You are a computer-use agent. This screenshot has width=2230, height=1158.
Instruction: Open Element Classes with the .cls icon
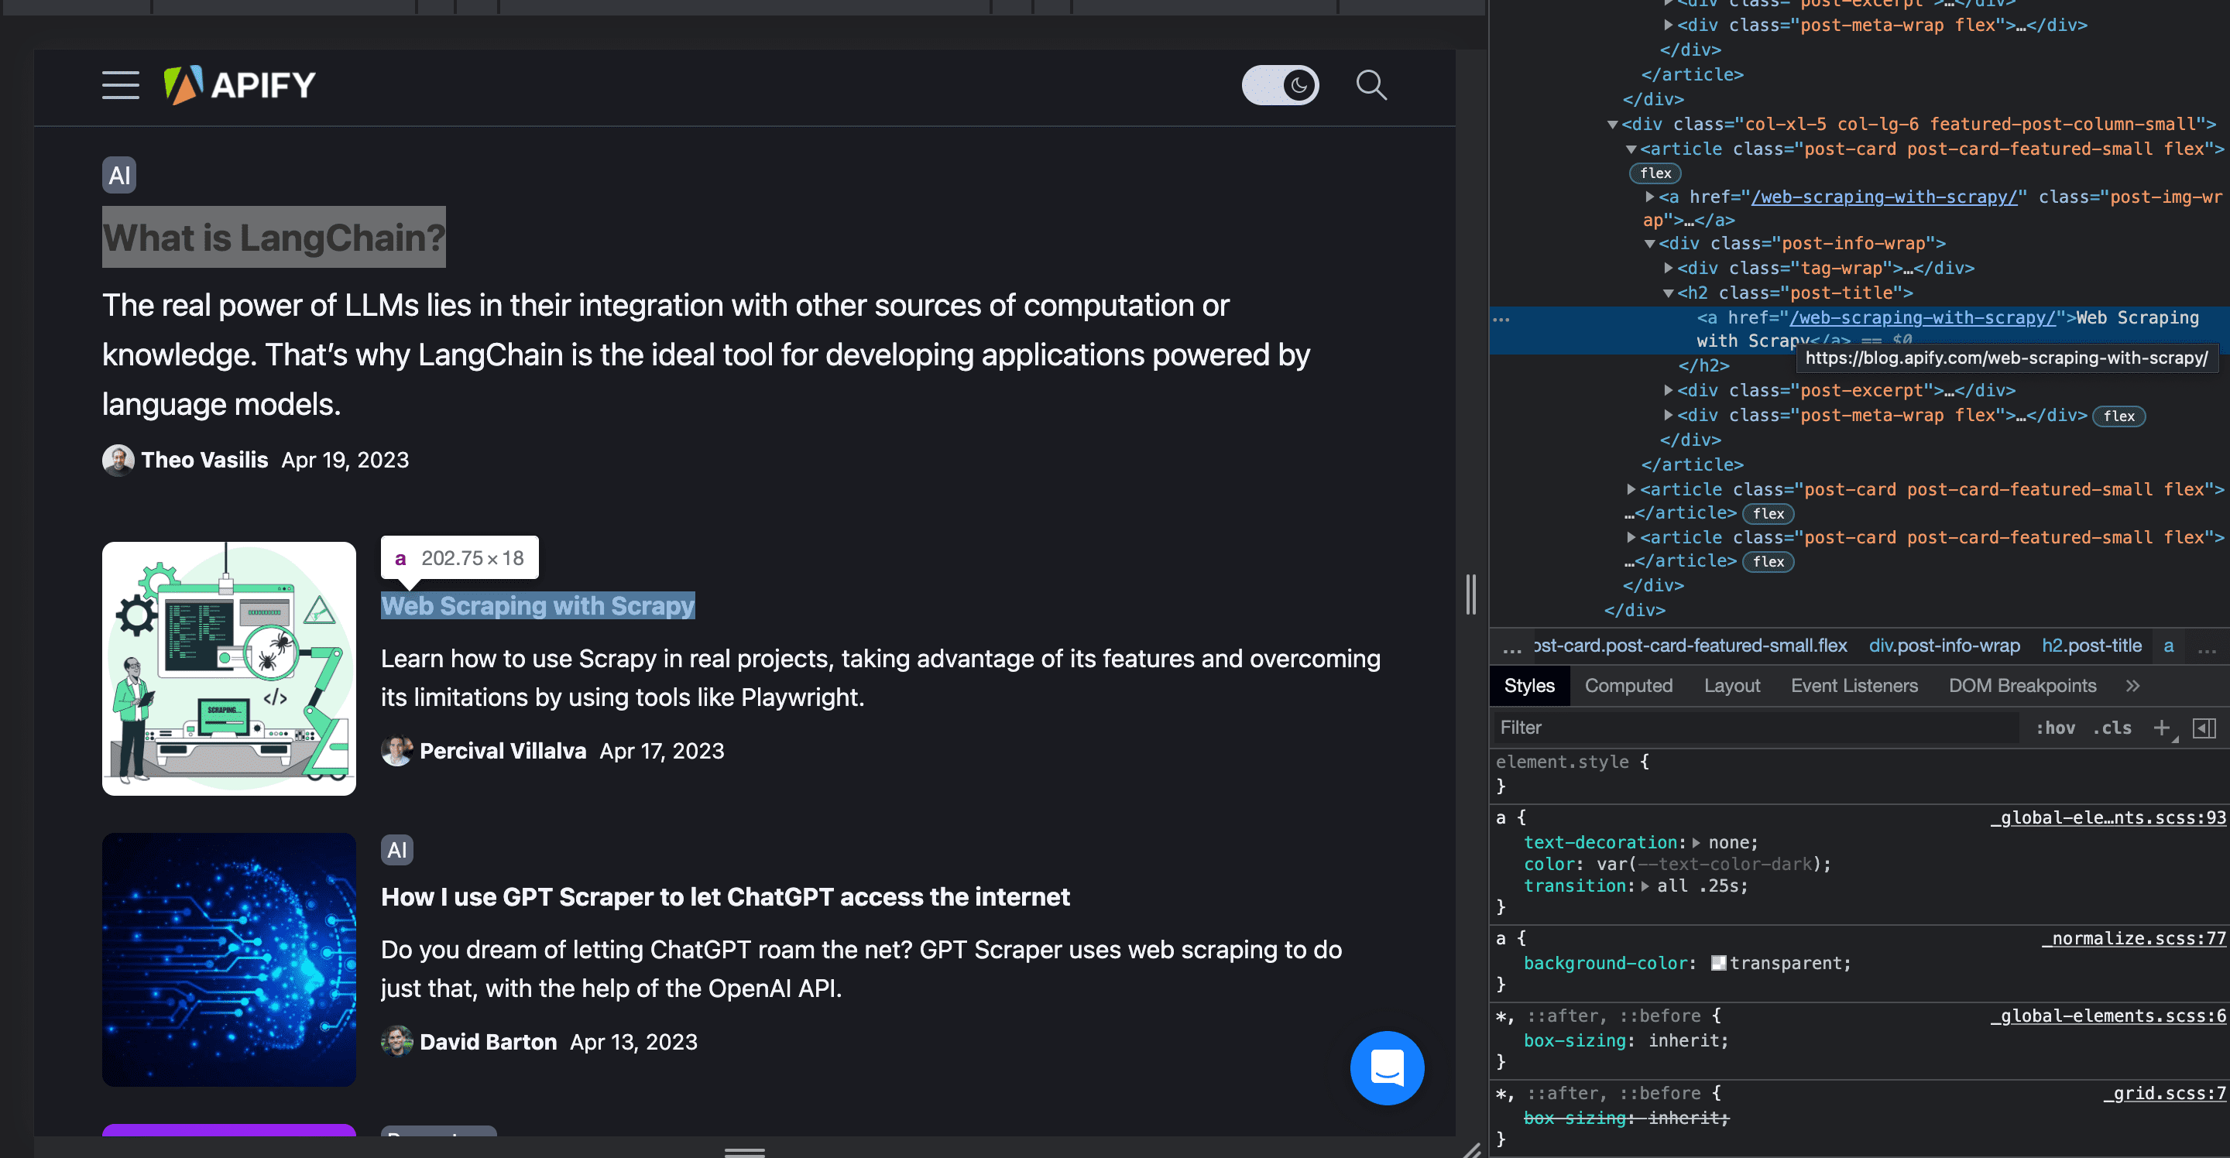[x=2112, y=728]
